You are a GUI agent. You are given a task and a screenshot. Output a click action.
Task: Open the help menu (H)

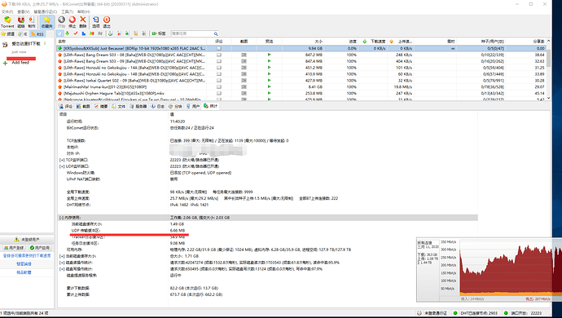pyautogui.click(x=84, y=12)
